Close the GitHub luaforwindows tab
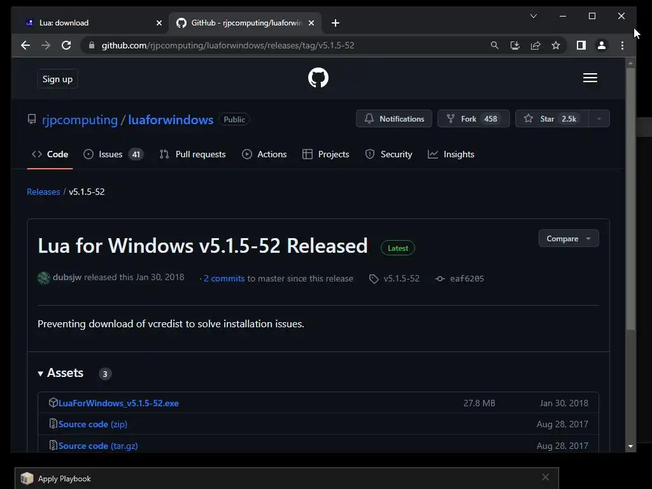Screen dimensions: 652x489 311,23
